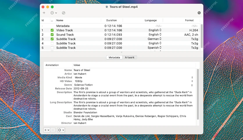
Task: Click the Language column header
Action: coord(151,20)
